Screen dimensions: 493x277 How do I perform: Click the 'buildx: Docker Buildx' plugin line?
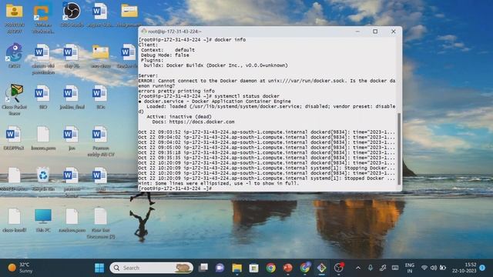pos(216,65)
